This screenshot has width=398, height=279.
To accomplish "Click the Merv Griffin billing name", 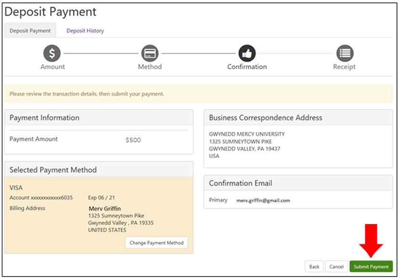I will (104, 209).
